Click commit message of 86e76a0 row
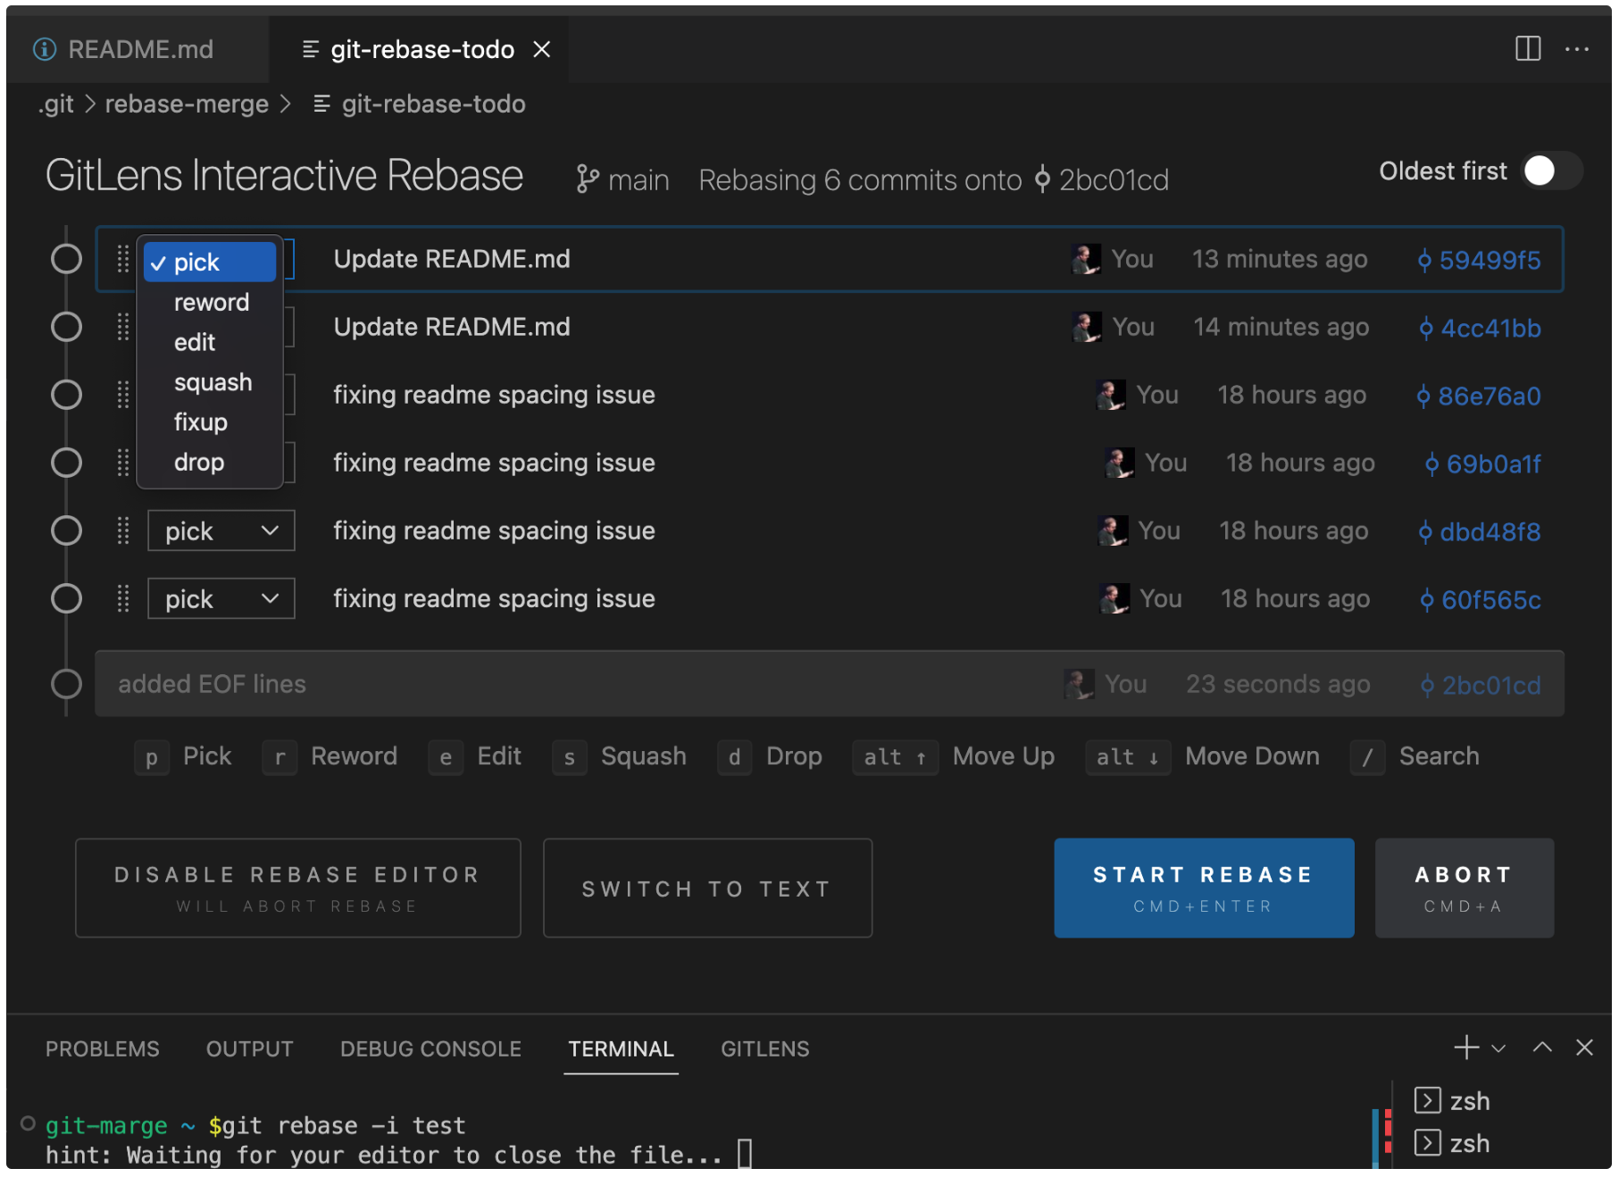1619x1177 pixels. click(x=494, y=395)
